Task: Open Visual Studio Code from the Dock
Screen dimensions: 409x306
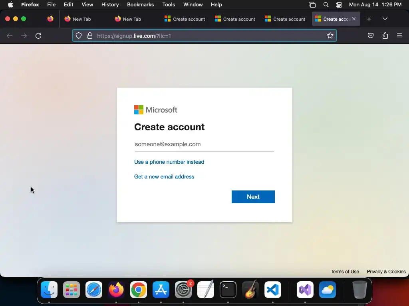Action: pyautogui.click(x=272, y=290)
